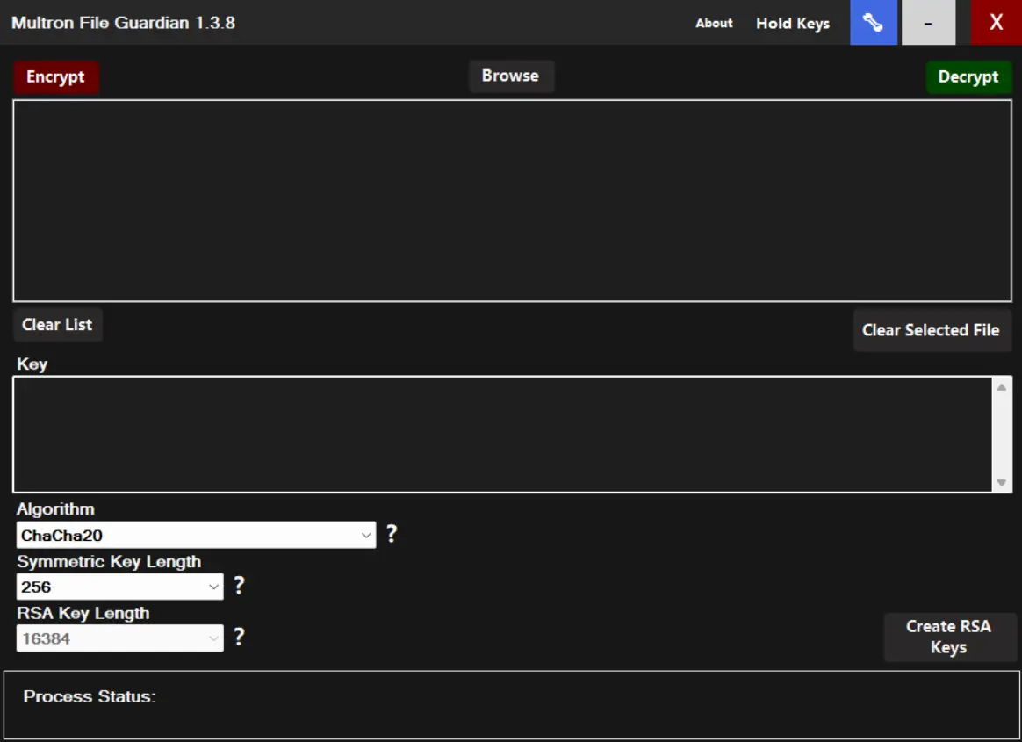Click the green Decrypt button
1022x742 pixels.
click(968, 77)
